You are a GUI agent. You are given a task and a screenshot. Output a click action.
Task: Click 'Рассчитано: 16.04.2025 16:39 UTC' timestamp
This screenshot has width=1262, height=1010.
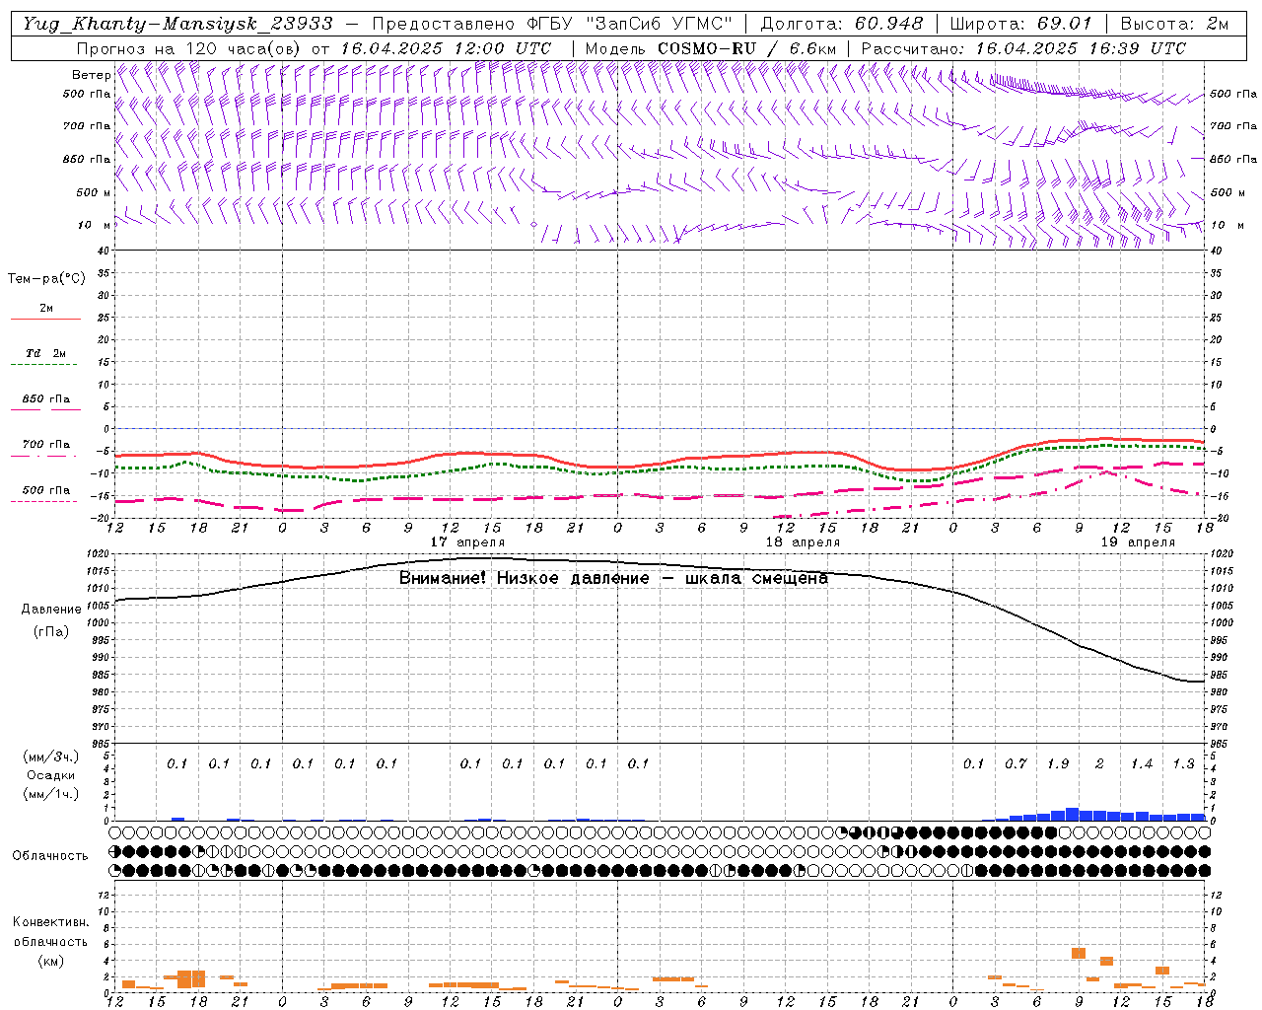pos(1023,48)
